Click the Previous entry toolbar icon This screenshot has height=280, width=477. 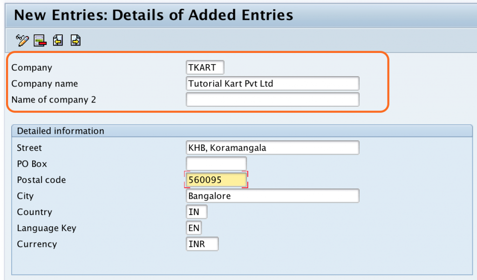(57, 40)
